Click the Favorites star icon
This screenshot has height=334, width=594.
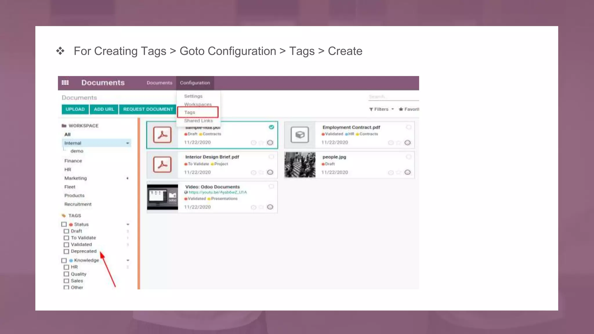click(x=401, y=109)
